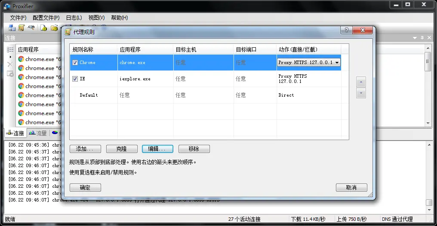Viewport: 437px width, 226px height.
Task: Click the 添加... button
Action: pos(85,149)
